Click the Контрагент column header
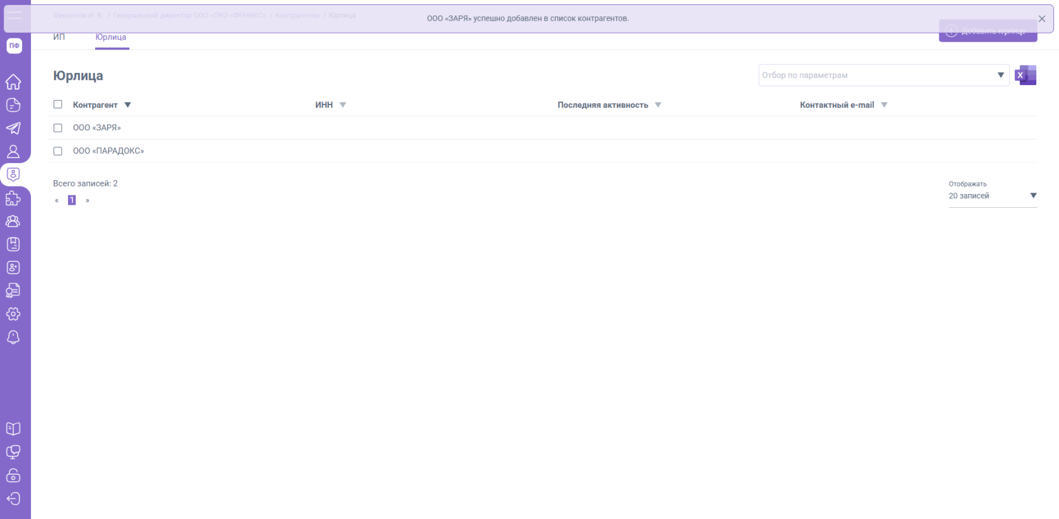Image resolution: width=1059 pixels, height=519 pixels. [x=95, y=105]
